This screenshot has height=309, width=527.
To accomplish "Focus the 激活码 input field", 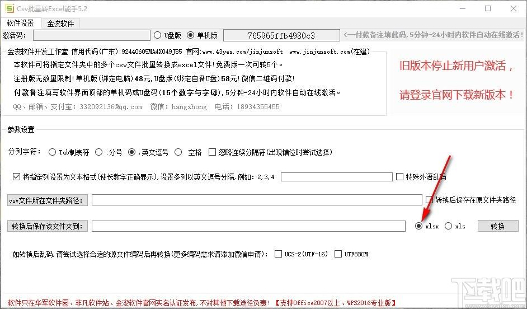I will coord(91,35).
